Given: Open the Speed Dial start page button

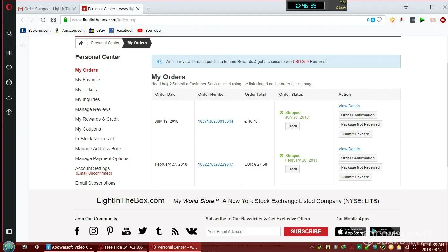Looking at the screenshot, I should (53, 20).
